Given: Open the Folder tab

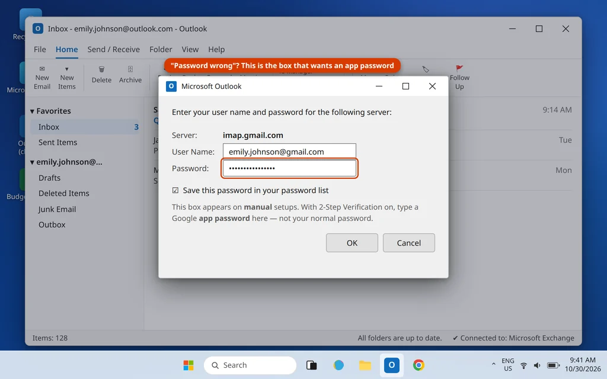Looking at the screenshot, I should point(161,50).
